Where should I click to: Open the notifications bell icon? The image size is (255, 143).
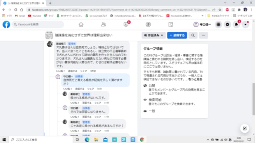pos(236,24)
